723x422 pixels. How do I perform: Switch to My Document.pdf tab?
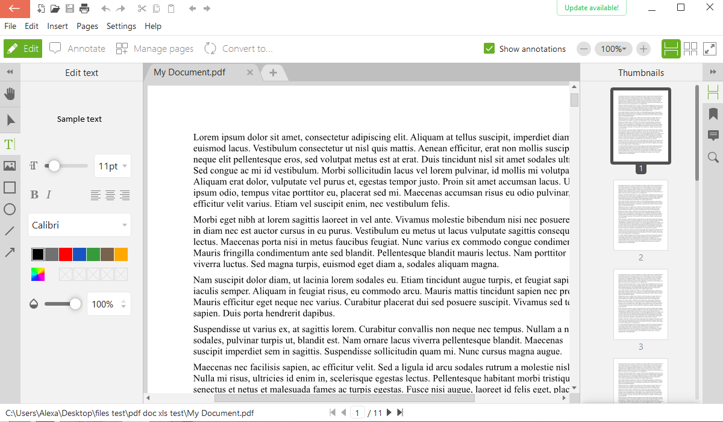tap(190, 72)
